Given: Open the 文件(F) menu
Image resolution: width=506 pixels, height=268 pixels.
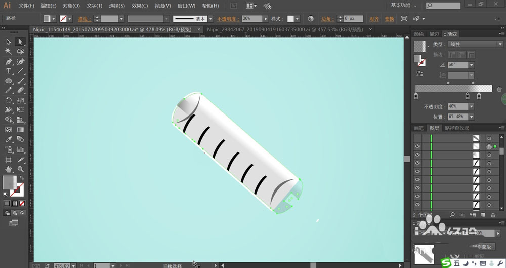Looking at the screenshot, I should 26,6.
